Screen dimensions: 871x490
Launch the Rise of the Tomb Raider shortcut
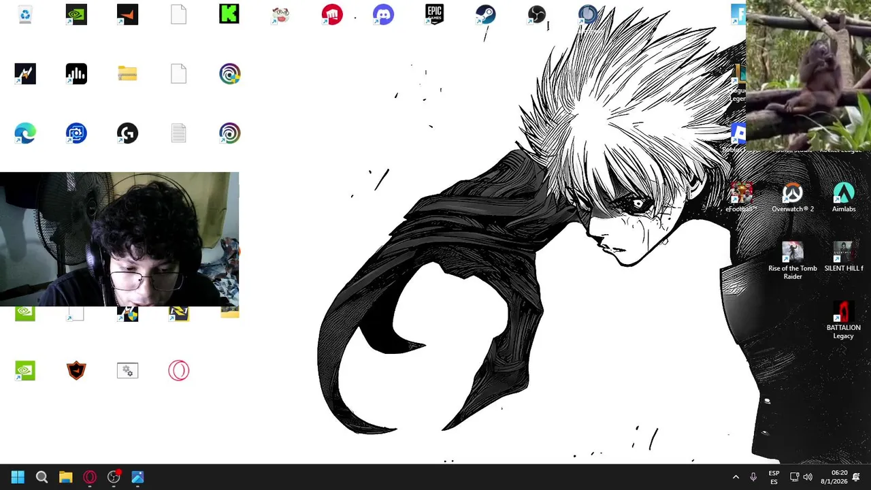(792, 261)
